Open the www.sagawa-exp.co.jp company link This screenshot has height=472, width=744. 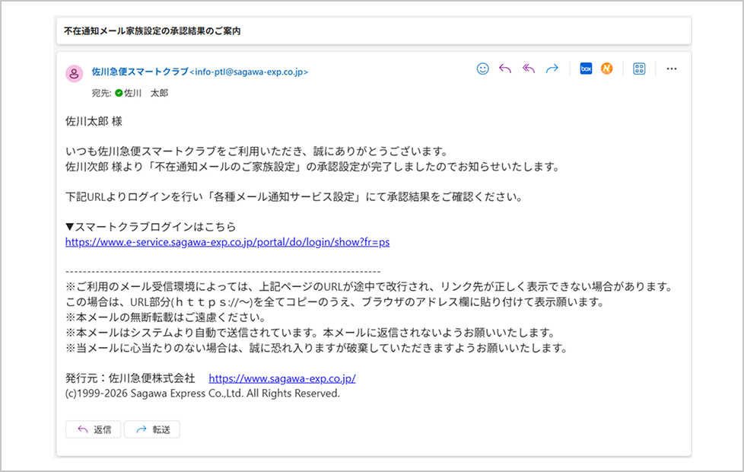(x=281, y=378)
